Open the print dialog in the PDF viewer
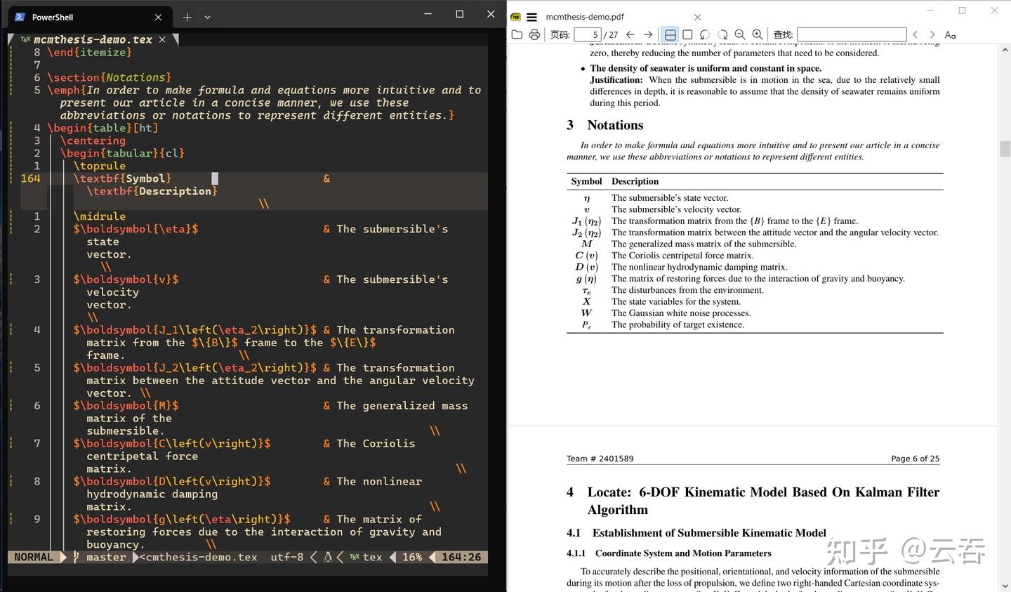Image resolution: width=1011 pixels, height=592 pixels. tap(535, 34)
